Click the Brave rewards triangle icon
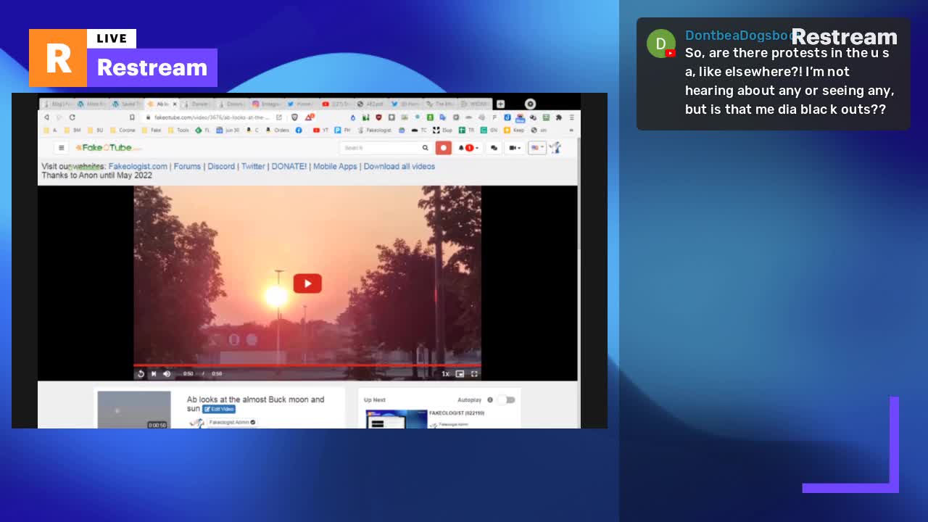This screenshot has height=522, width=928. point(310,117)
